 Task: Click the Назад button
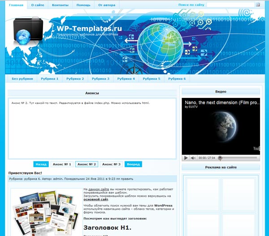tap(41, 164)
